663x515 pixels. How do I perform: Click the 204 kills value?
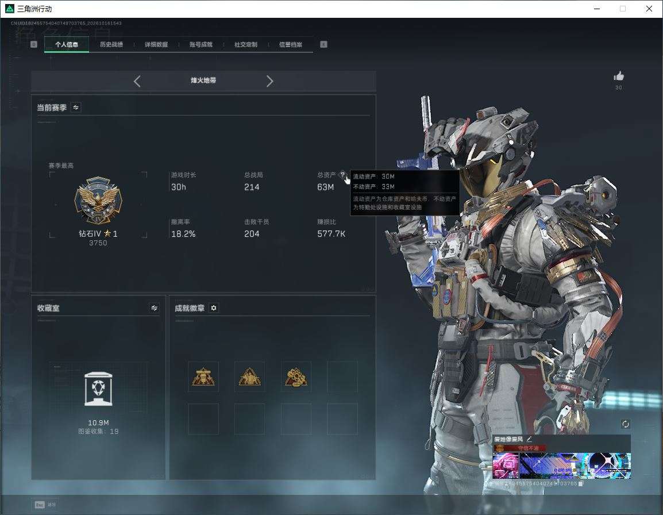point(252,233)
